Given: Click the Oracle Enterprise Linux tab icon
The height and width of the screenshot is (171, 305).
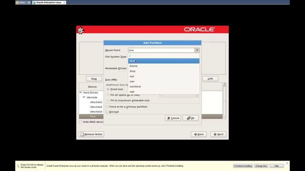Looking at the screenshot, I should tap(34, 2).
